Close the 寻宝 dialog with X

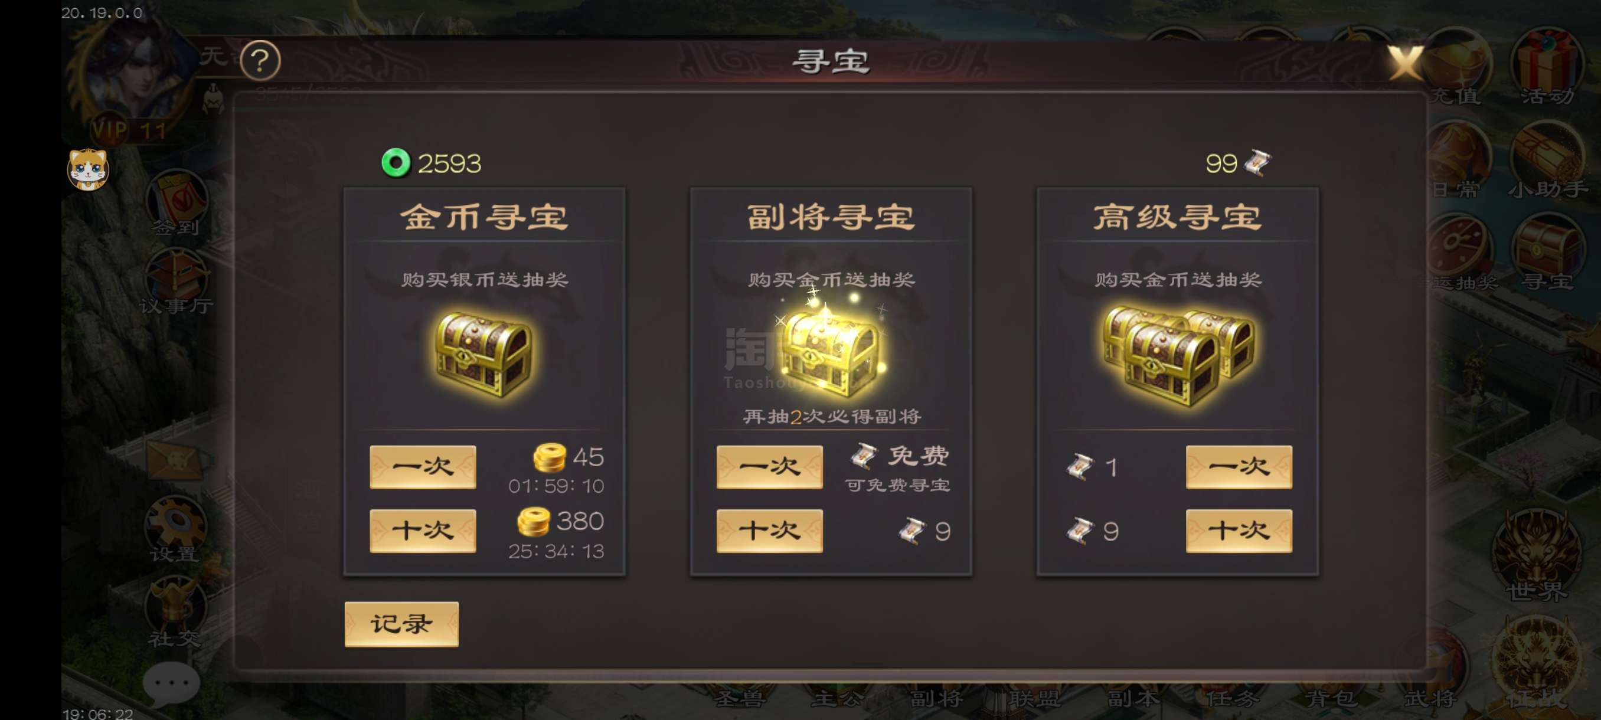1404,62
